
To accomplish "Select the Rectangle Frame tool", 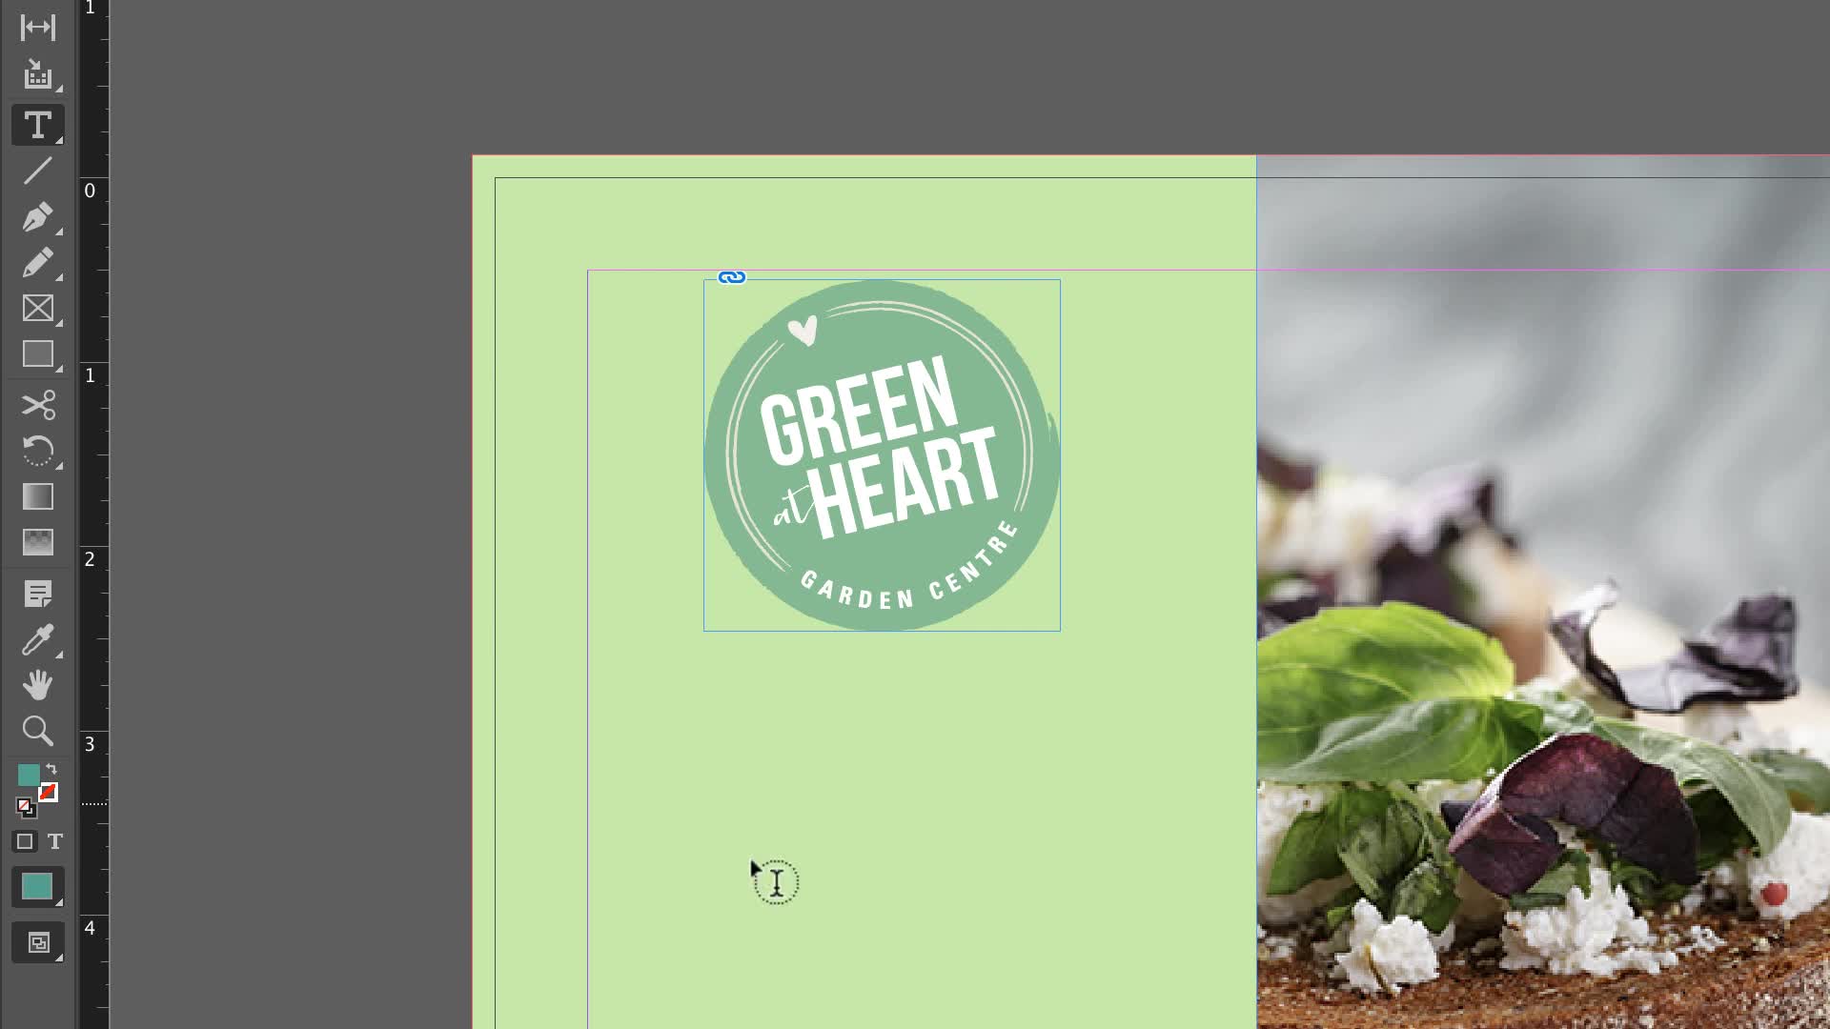I will point(38,309).
